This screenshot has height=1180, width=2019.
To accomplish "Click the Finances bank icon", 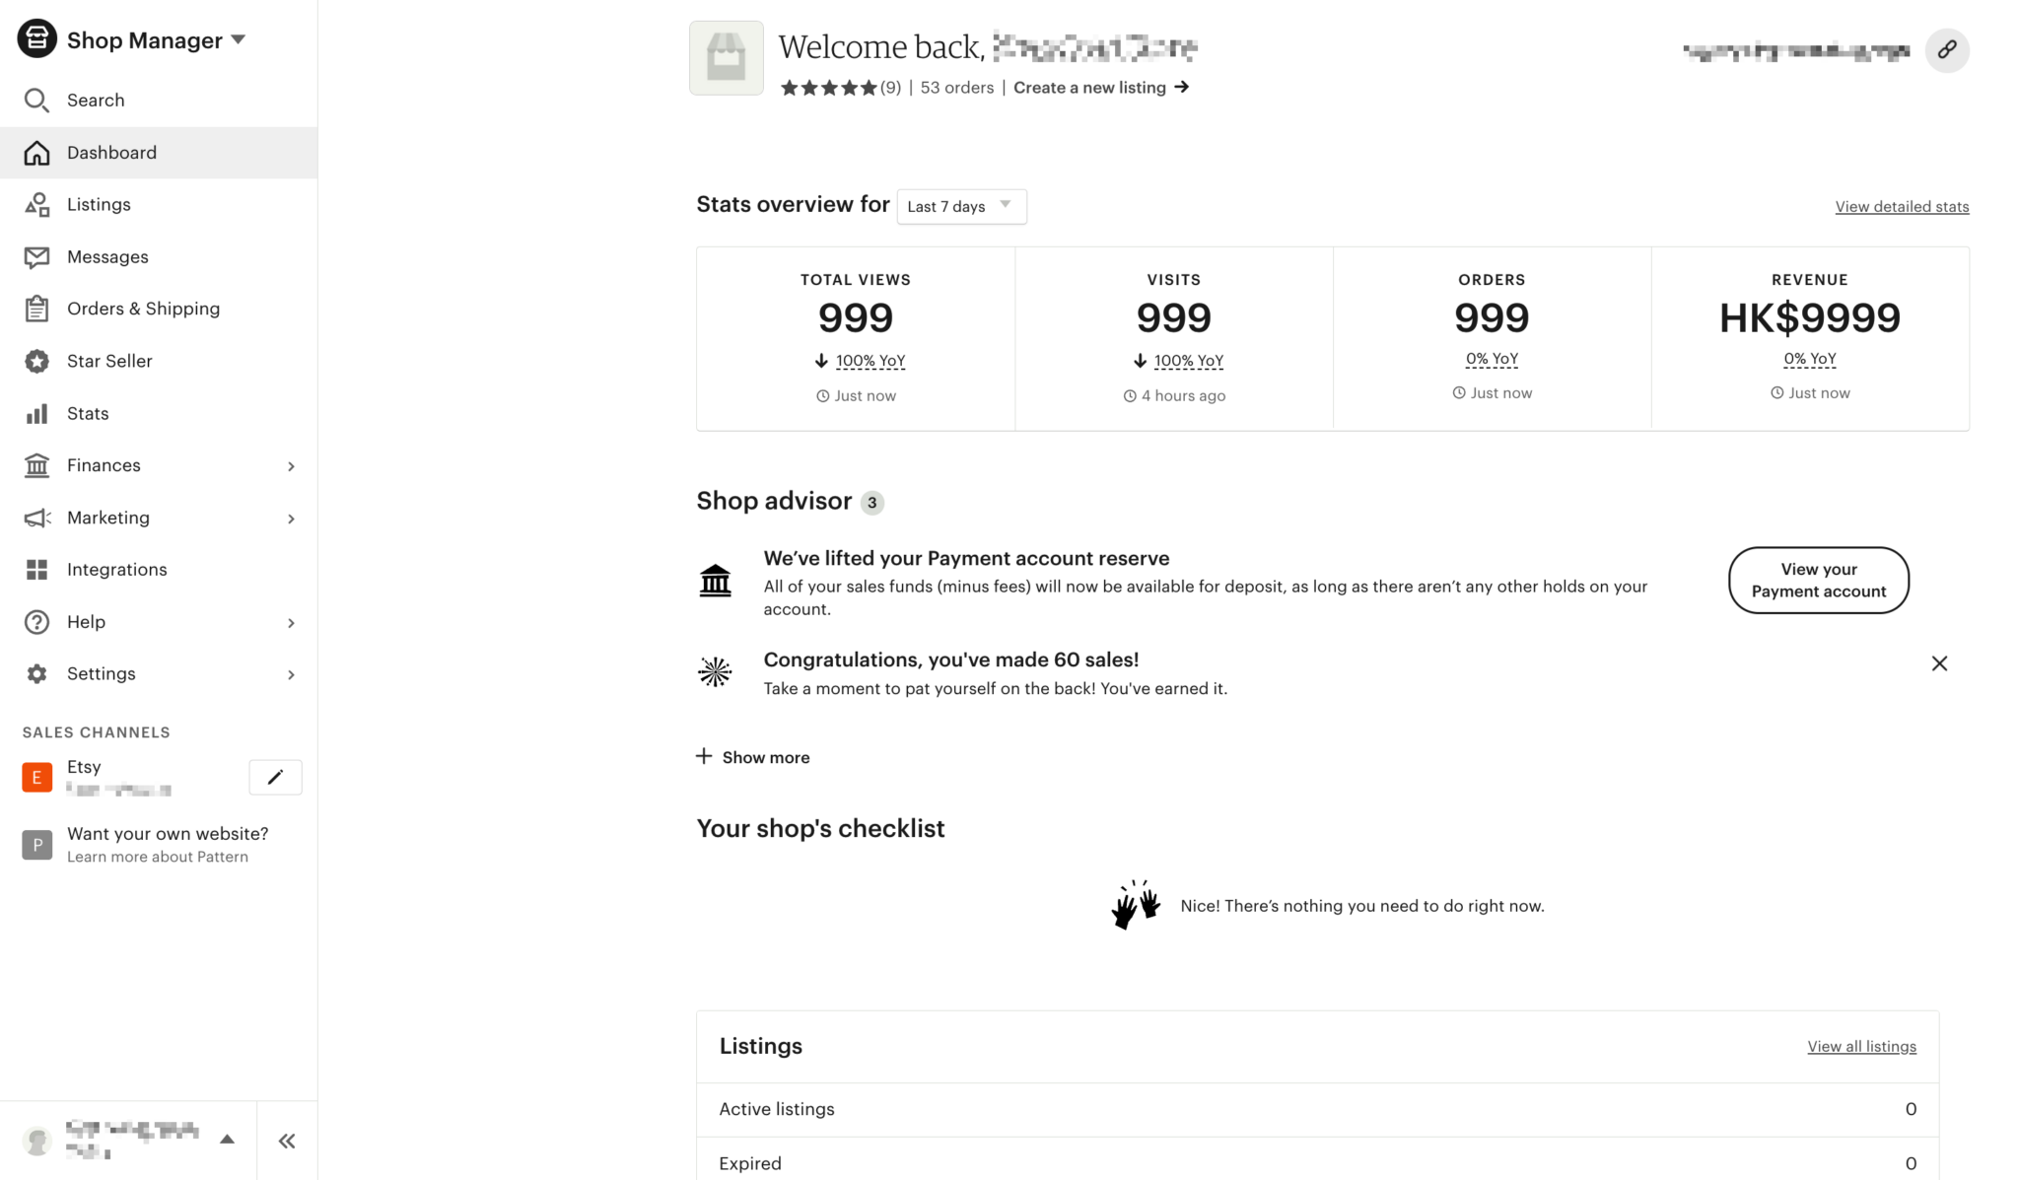I will [x=36, y=465].
